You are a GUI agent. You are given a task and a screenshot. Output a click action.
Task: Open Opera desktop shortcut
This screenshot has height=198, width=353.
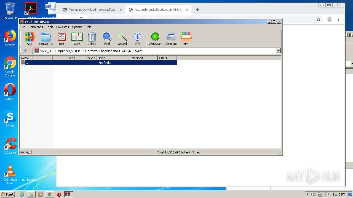(x=10, y=92)
